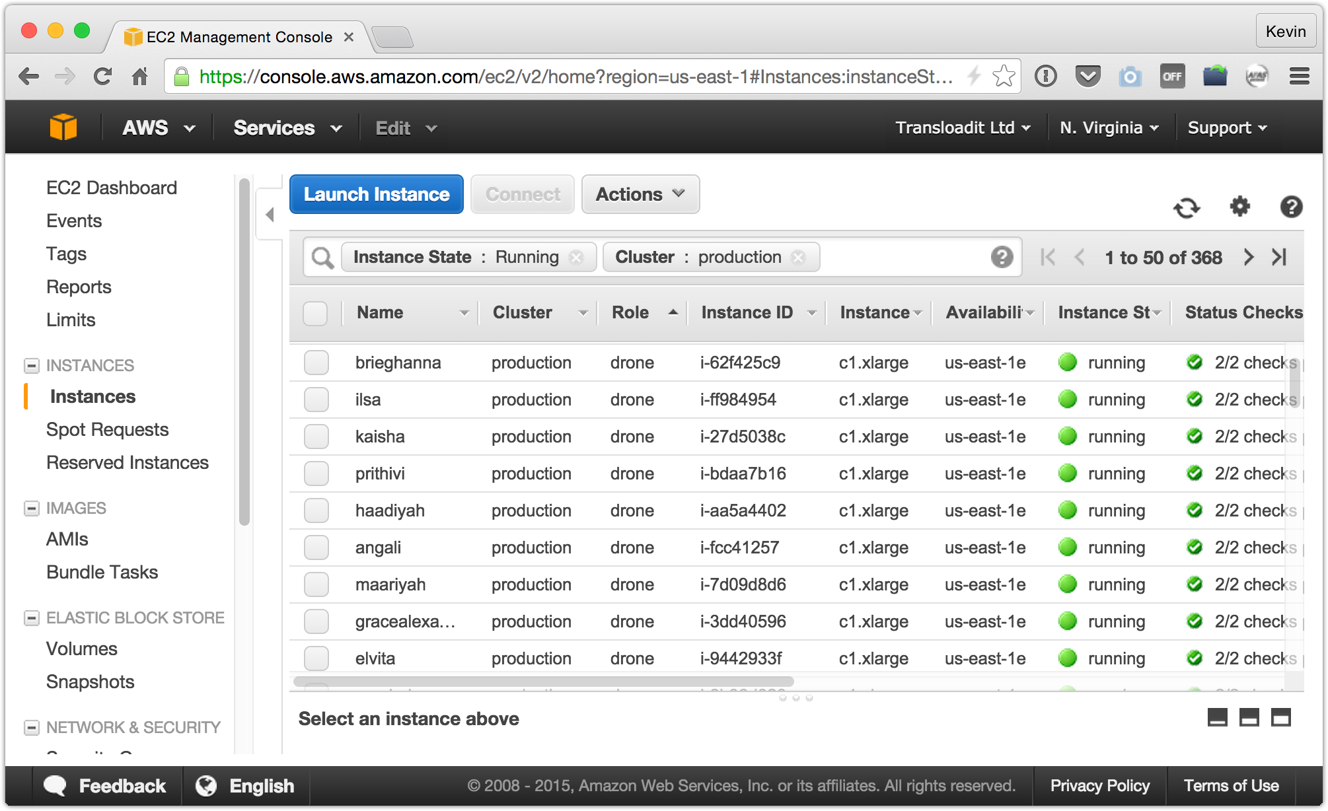
Task: Toggle select-all checkbox in table header
Action: click(x=315, y=313)
